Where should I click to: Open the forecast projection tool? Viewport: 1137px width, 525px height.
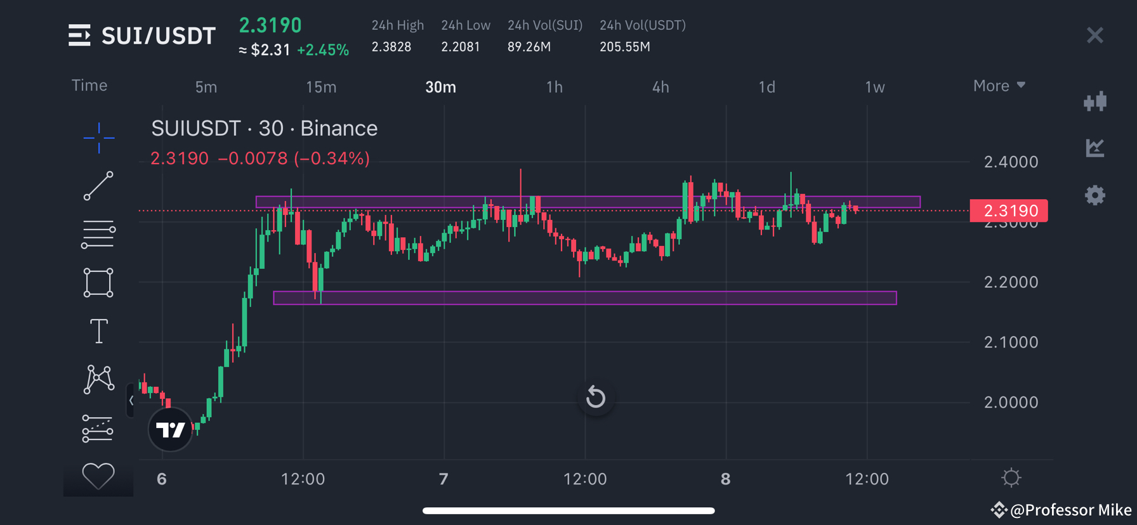[98, 428]
